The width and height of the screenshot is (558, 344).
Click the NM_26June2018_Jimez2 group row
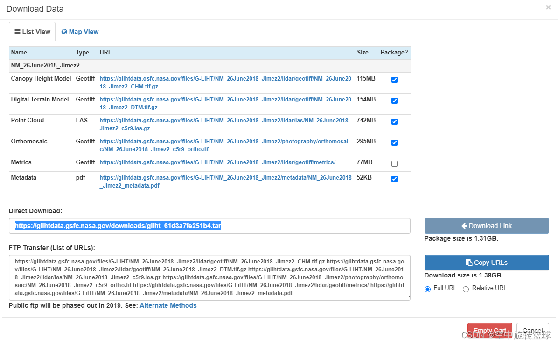point(209,66)
